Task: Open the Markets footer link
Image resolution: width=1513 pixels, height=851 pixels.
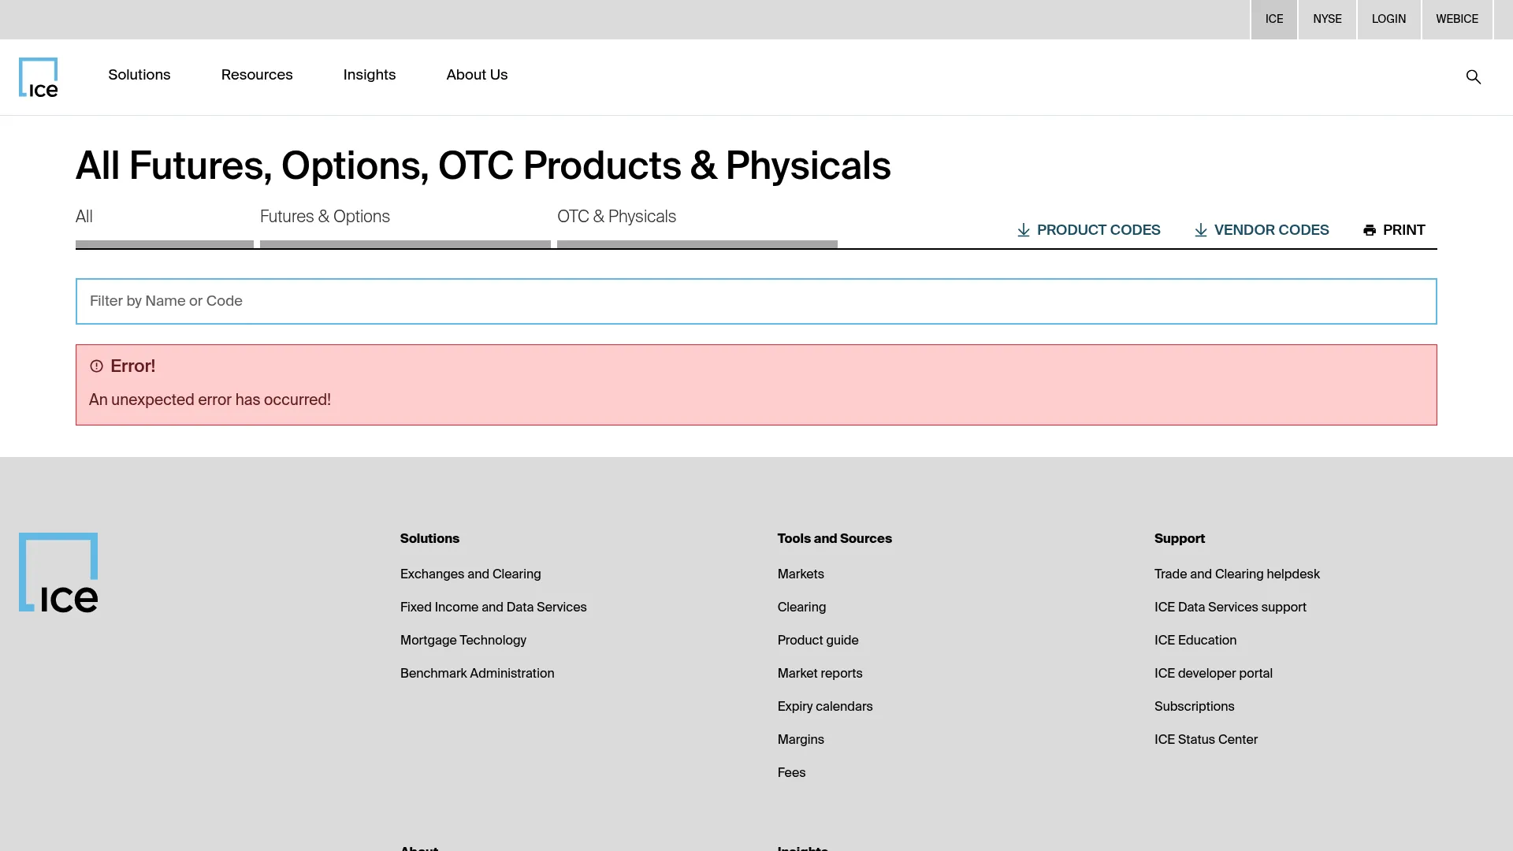Action: (x=801, y=574)
